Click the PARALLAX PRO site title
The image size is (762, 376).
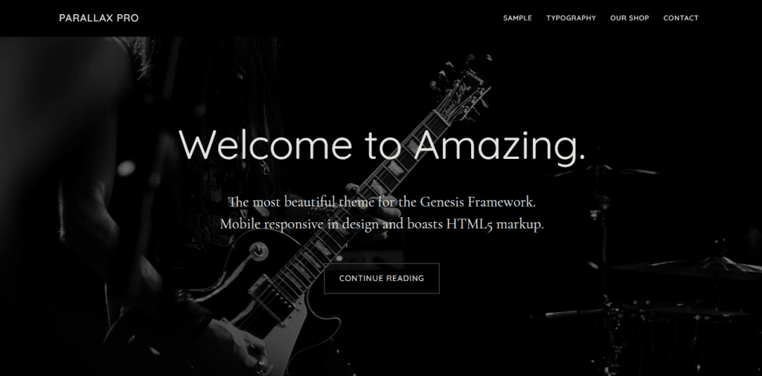(99, 18)
